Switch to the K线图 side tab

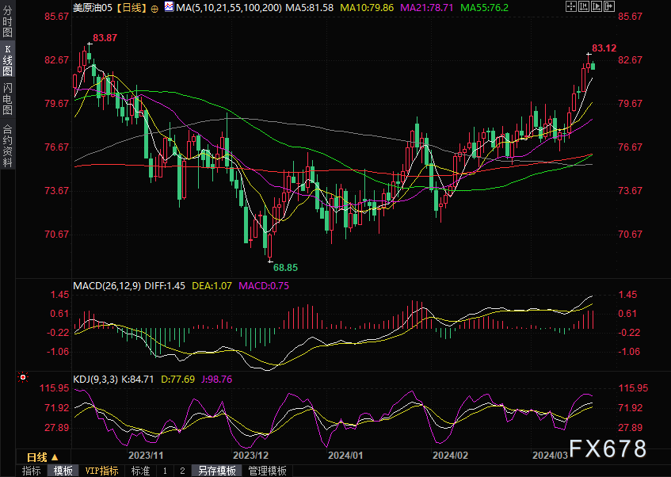(7, 60)
